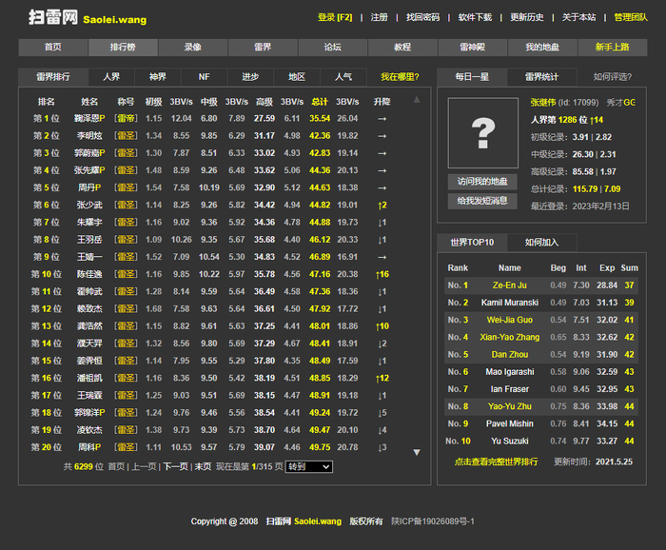Open Kamil Muranski's world ranking entry

point(510,303)
